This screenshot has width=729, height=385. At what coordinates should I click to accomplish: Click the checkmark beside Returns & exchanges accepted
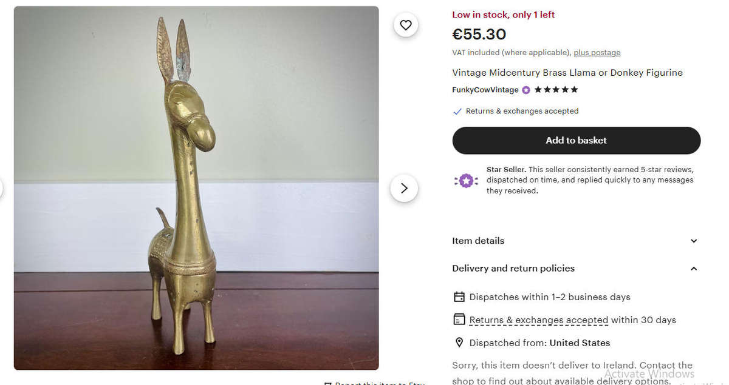(x=457, y=111)
